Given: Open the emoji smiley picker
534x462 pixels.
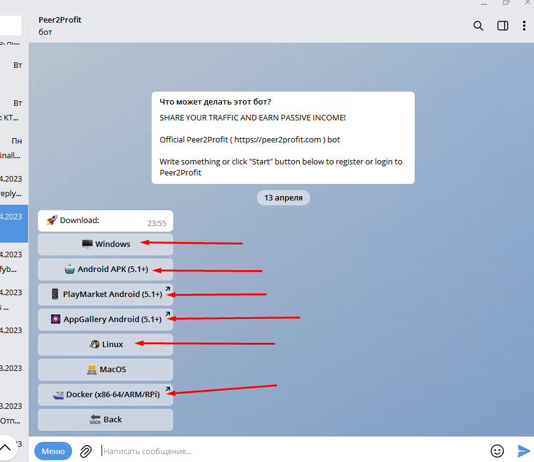Looking at the screenshot, I should pyautogui.click(x=497, y=451).
